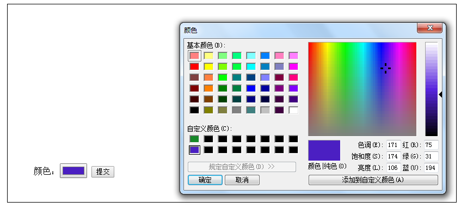461x208 pixels.
Task: Click the 颜色 dialog title text
Action: point(190,30)
